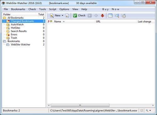Click the All Bookmarks folder icon

pyautogui.click(x=5, y=18)
